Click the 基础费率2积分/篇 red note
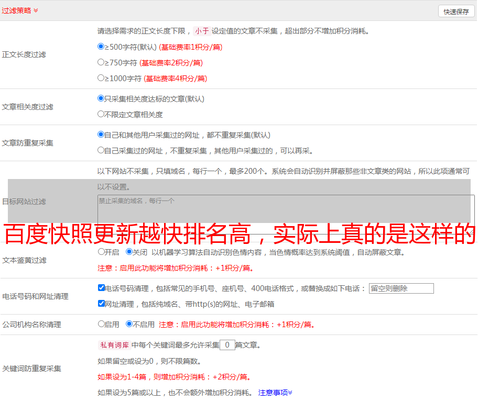 pos(171,63)
